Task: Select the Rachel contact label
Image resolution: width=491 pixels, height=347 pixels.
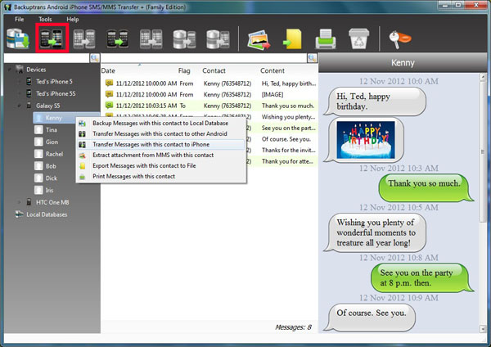Action: point(54,154)
